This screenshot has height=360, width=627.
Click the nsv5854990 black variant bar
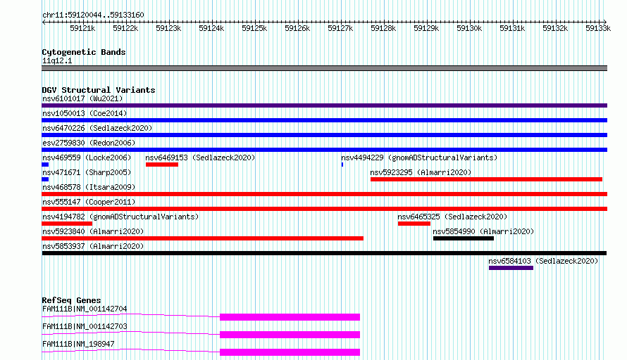click(464, 238)
